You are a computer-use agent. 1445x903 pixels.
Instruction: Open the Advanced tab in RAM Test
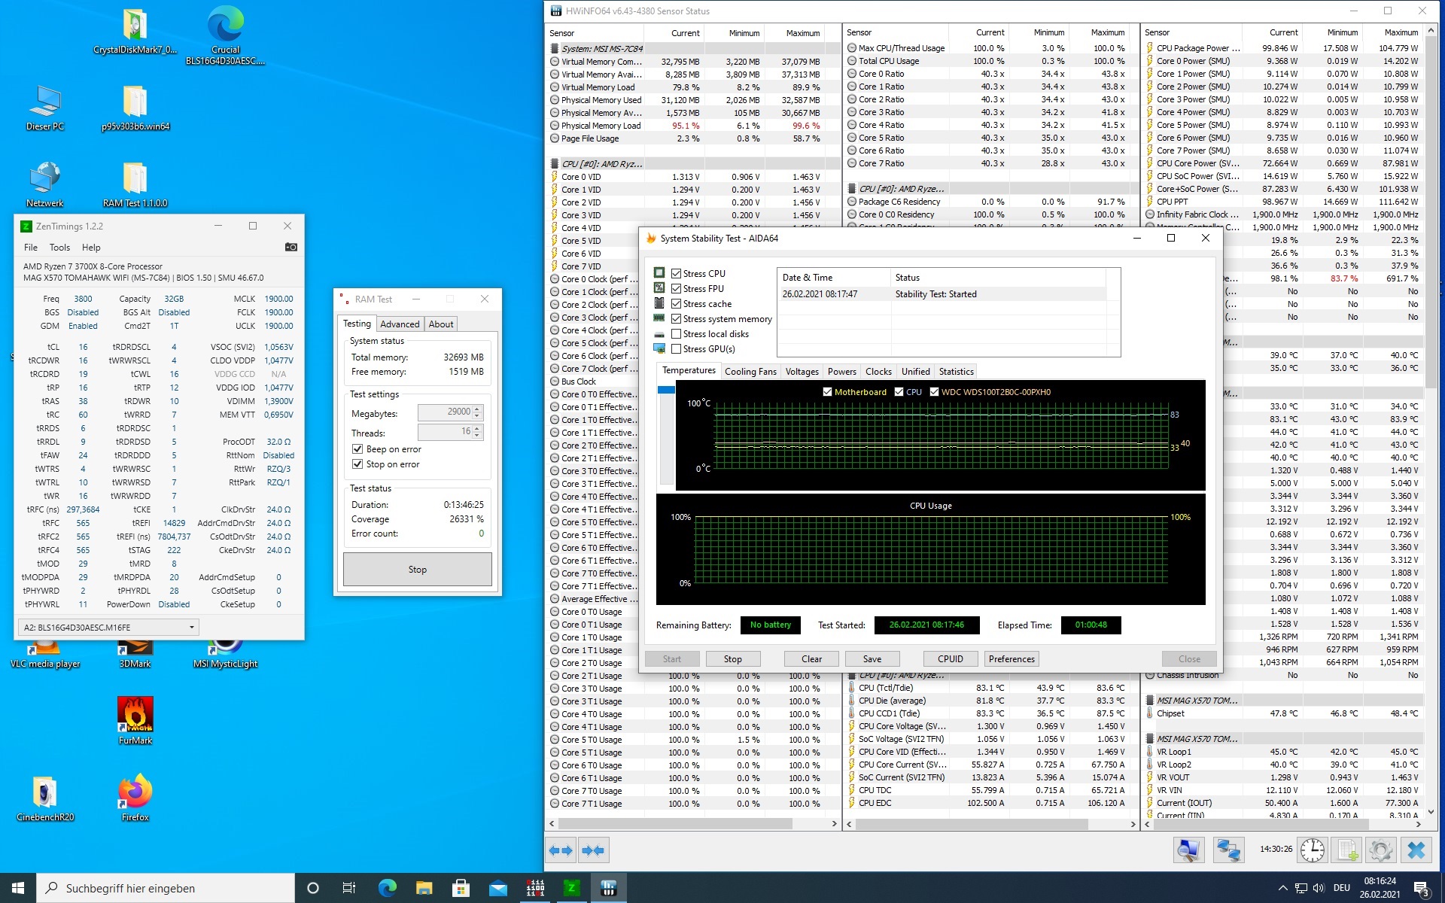point(400,324)
